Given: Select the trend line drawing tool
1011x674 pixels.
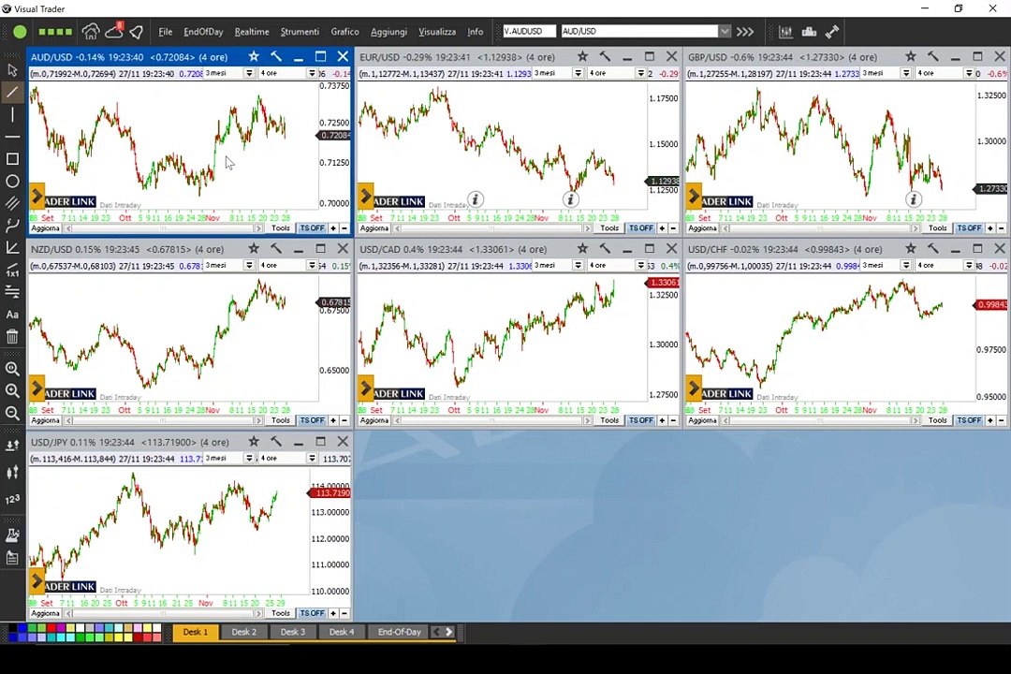Looking at the screenshot, I should pos(12,93).
